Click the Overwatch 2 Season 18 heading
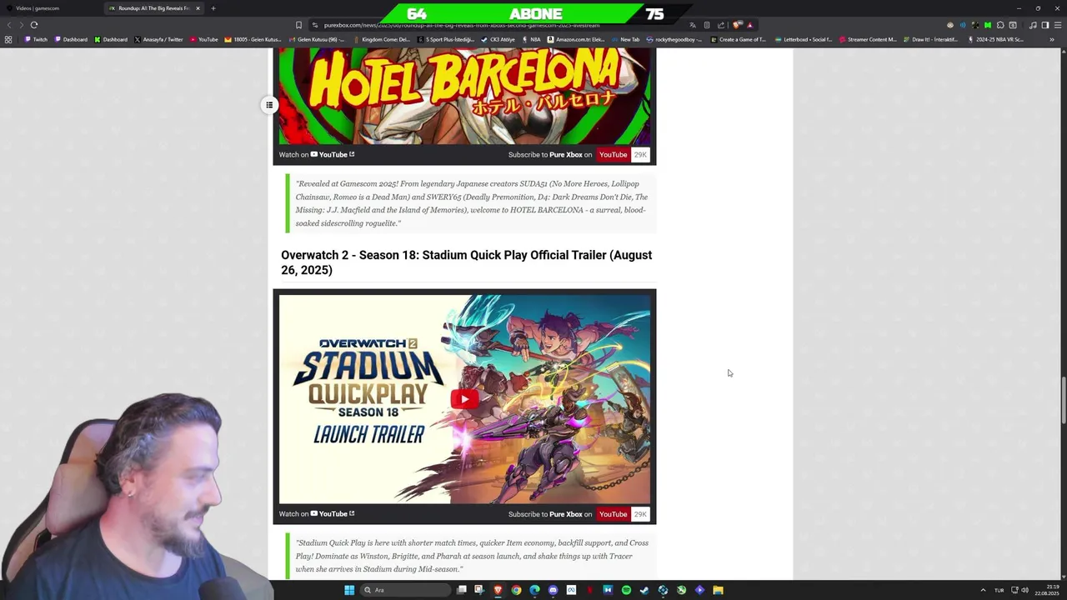1067x600 pixels. [467, 262]
